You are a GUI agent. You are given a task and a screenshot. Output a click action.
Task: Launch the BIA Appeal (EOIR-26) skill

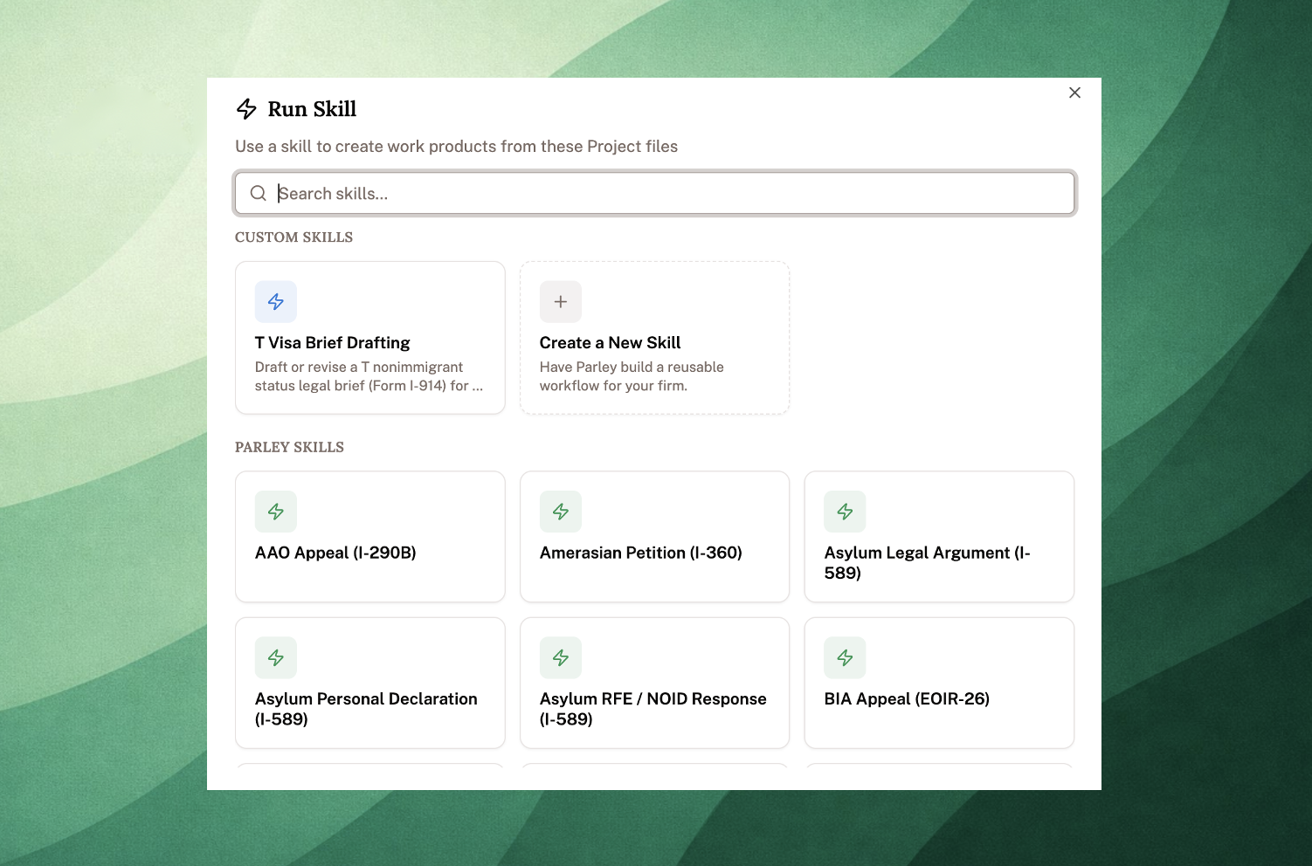939,683
